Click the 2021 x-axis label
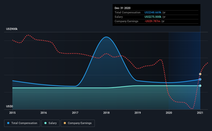Image resolution: width=212 pixels, height=131 pixels. coord(200,113)
